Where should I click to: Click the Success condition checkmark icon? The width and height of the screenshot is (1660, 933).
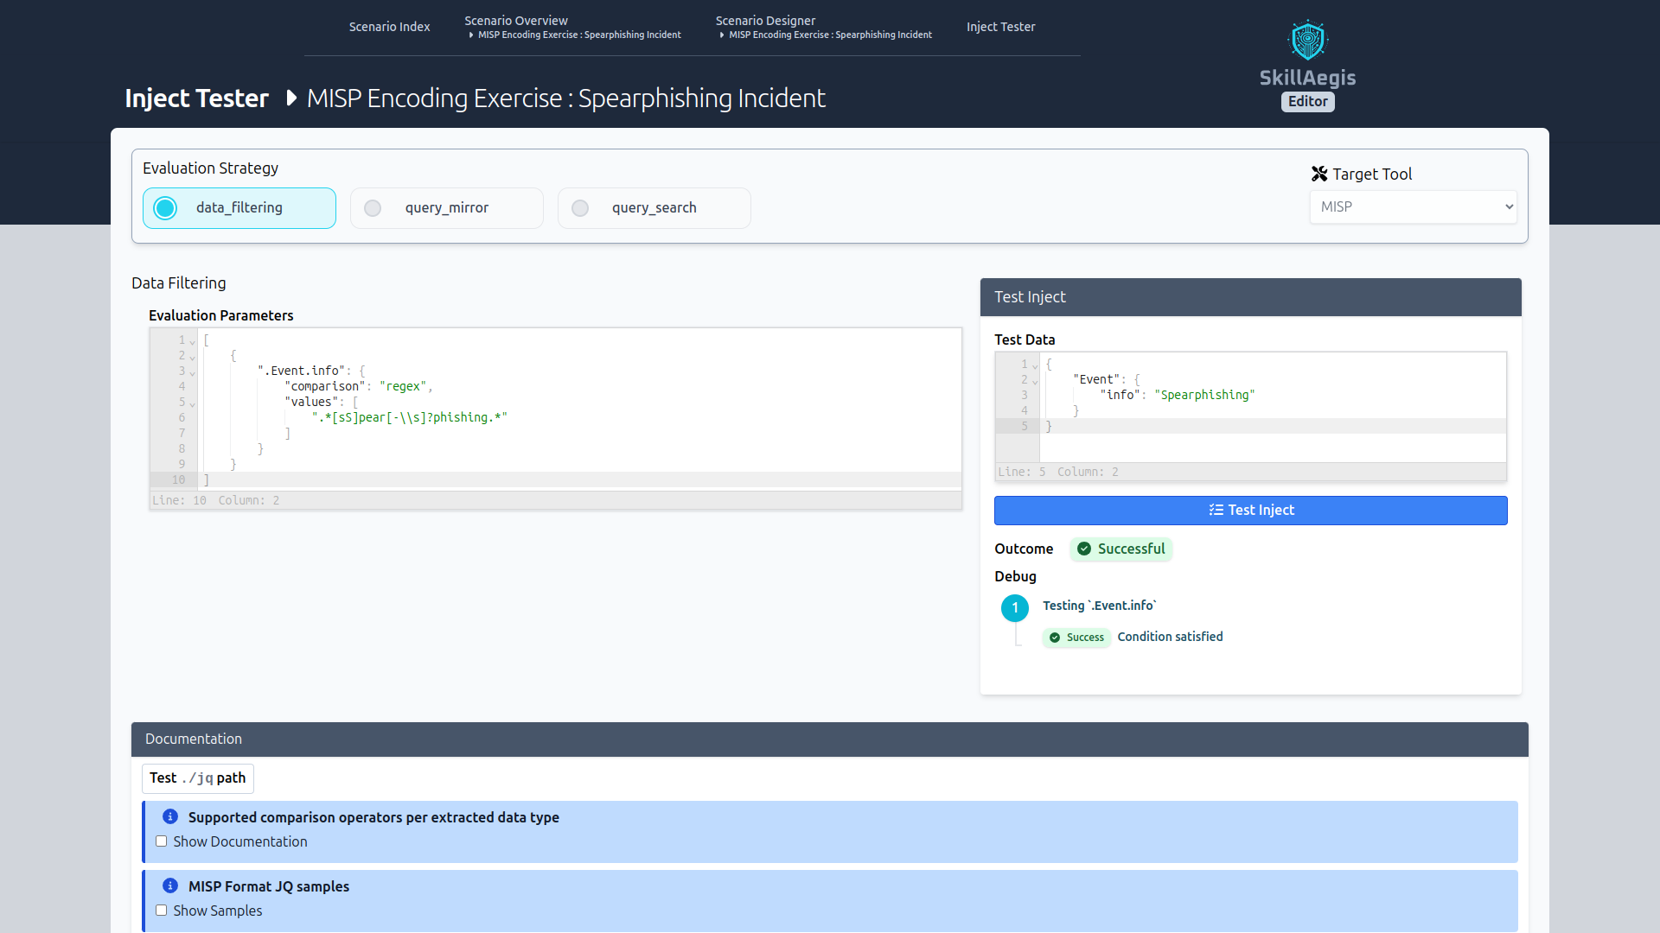1053,636
